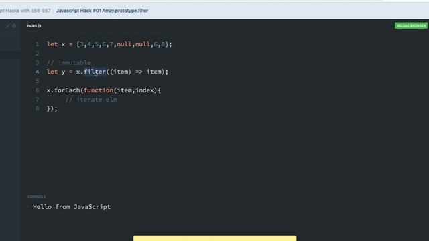Open the gear settings icon beside index.js
The image size is (429, 241).
(x=14, y=25)
